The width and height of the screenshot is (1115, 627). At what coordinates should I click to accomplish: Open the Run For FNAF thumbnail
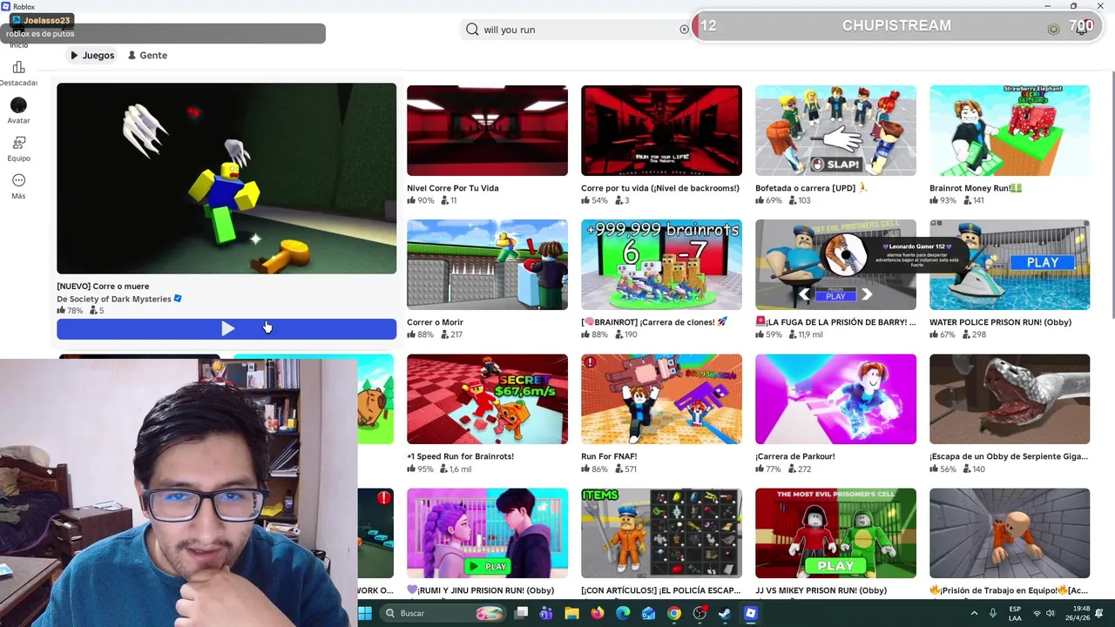click(661, 399)
